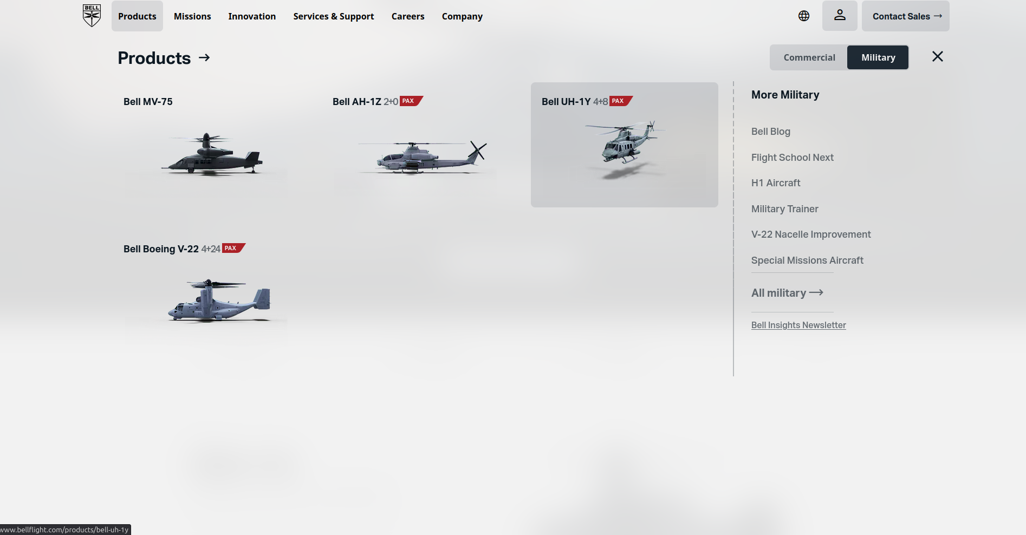
Task: Open V-22 Nacelle Improvement link
Action: point(811,234)
